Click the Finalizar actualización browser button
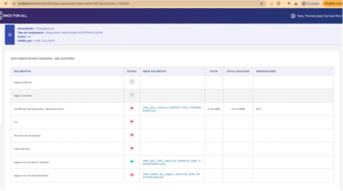The height and width of the screenshot is (191, 343). [333, 3]
